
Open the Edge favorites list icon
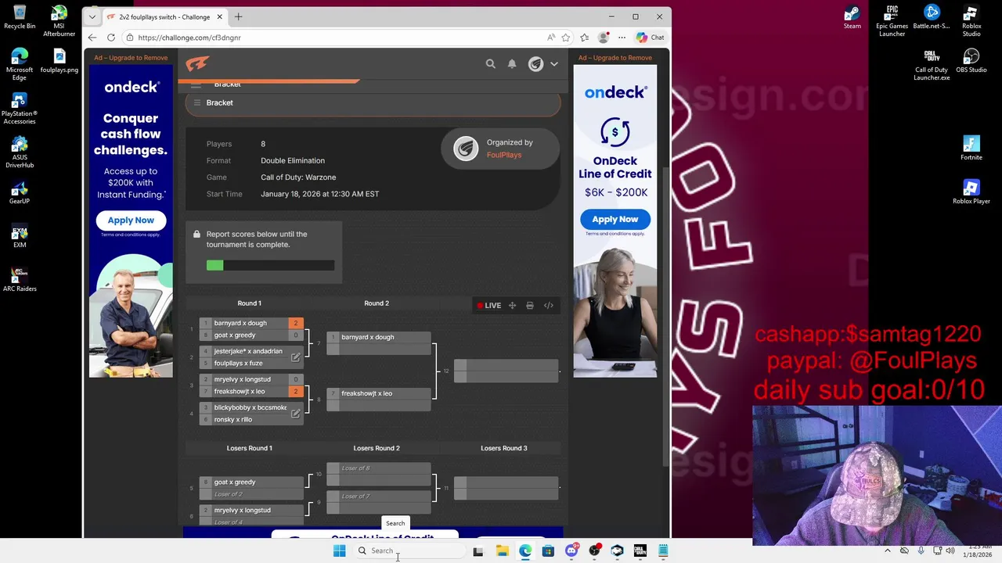click(x=585, y=38)
